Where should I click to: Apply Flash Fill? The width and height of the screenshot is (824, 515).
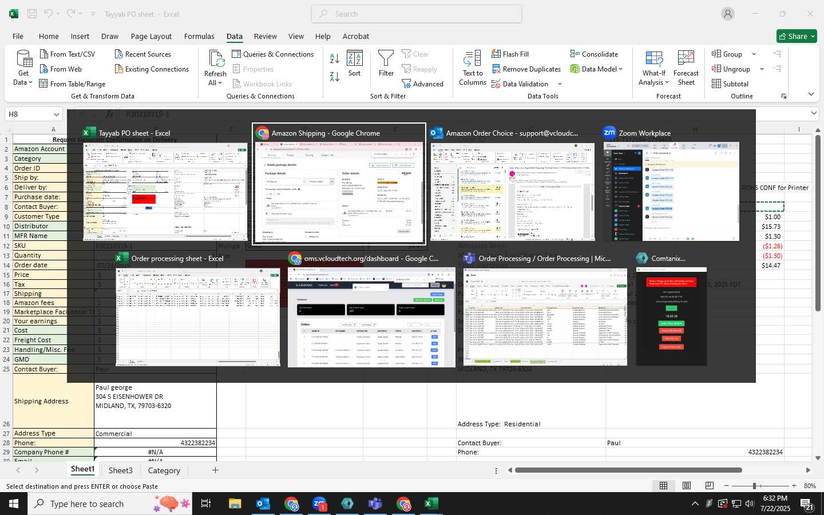(x=510, y=54)
